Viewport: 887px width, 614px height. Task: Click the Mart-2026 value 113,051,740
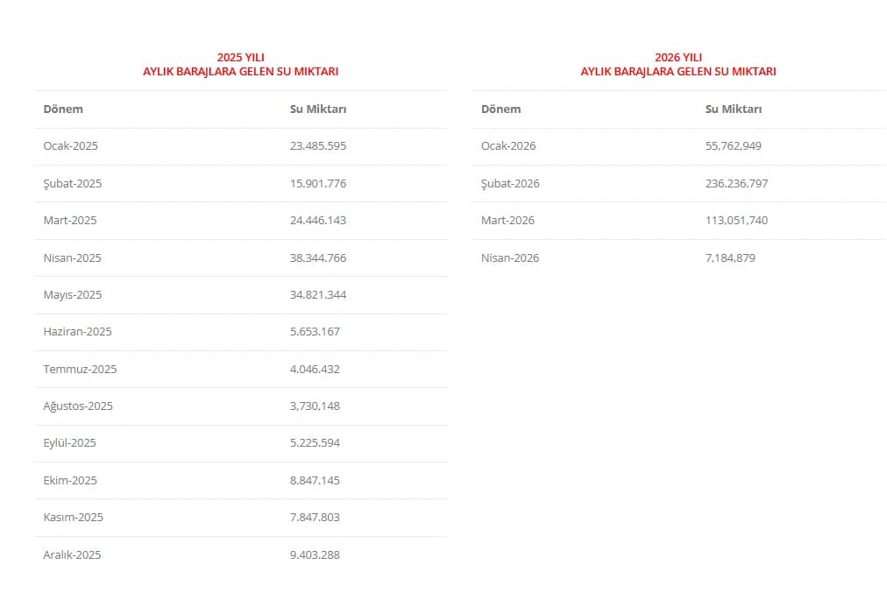click(736, 221)
